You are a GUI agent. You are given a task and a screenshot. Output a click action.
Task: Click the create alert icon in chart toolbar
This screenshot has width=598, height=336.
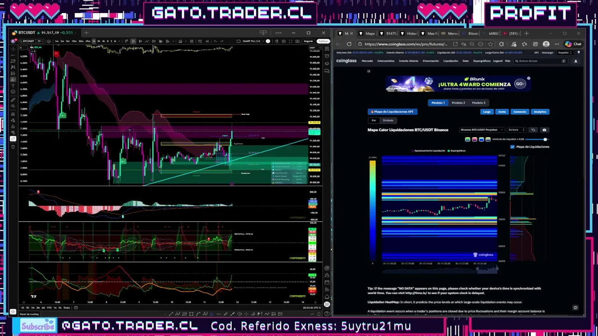(200, 41)
